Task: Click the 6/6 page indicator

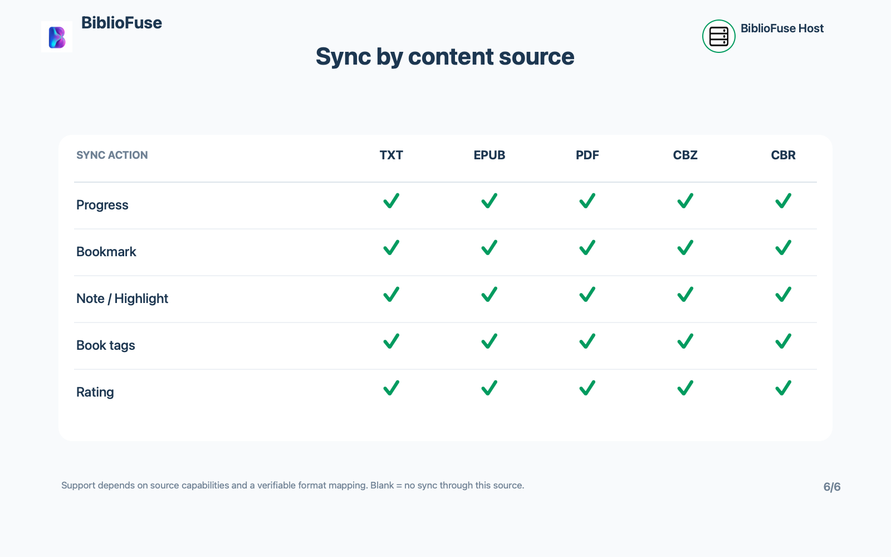Action: pyautogui.click(x=832, y=487)
